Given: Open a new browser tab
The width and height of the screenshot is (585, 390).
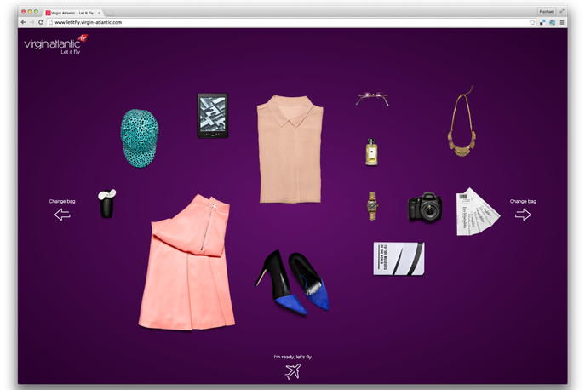Looking at the screenshot, I should click(109, 13).
